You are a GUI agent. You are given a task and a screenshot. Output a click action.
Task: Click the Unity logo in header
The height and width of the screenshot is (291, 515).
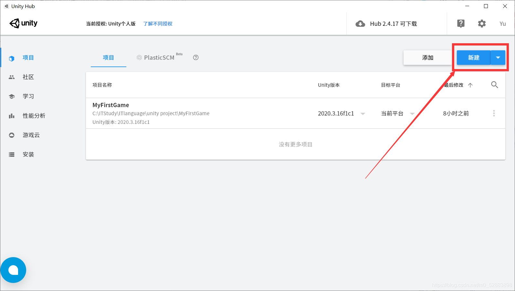click(24, 23)
